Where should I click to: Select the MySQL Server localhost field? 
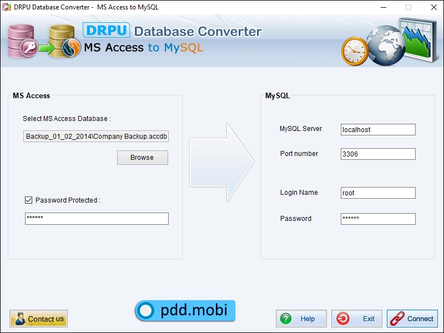[377, 129]
